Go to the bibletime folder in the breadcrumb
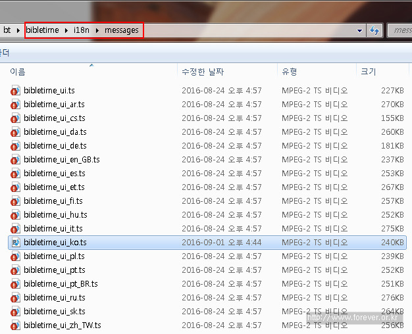Screen dimensions: 412x334 [x=42, y=30]
